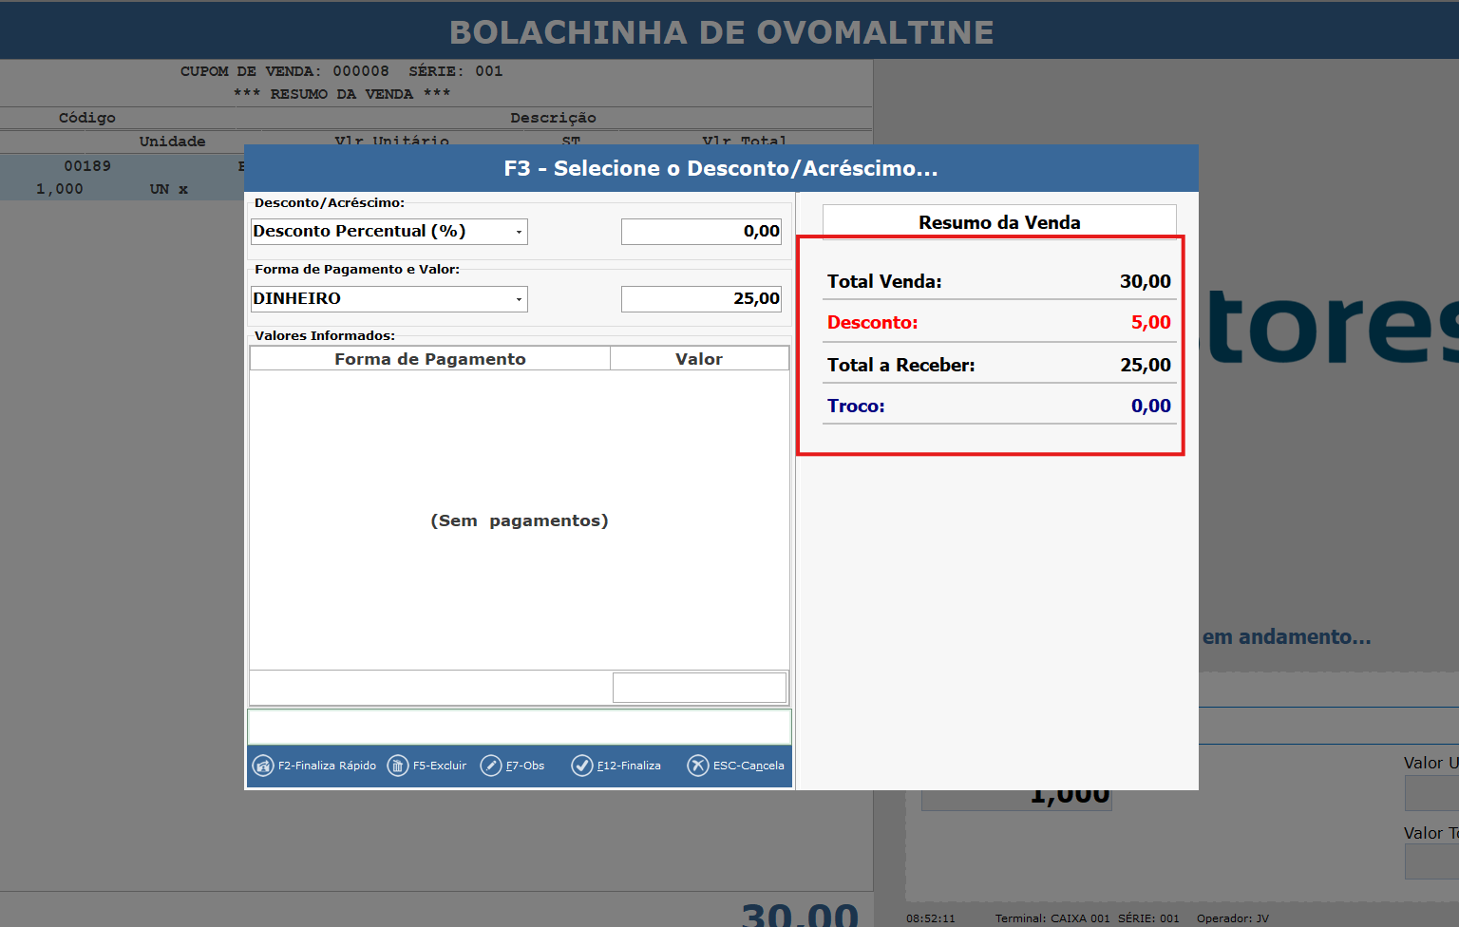Click the payment value field showing 25,00
This screenshot has width=1459, height=927.
[x=701, y=299]
